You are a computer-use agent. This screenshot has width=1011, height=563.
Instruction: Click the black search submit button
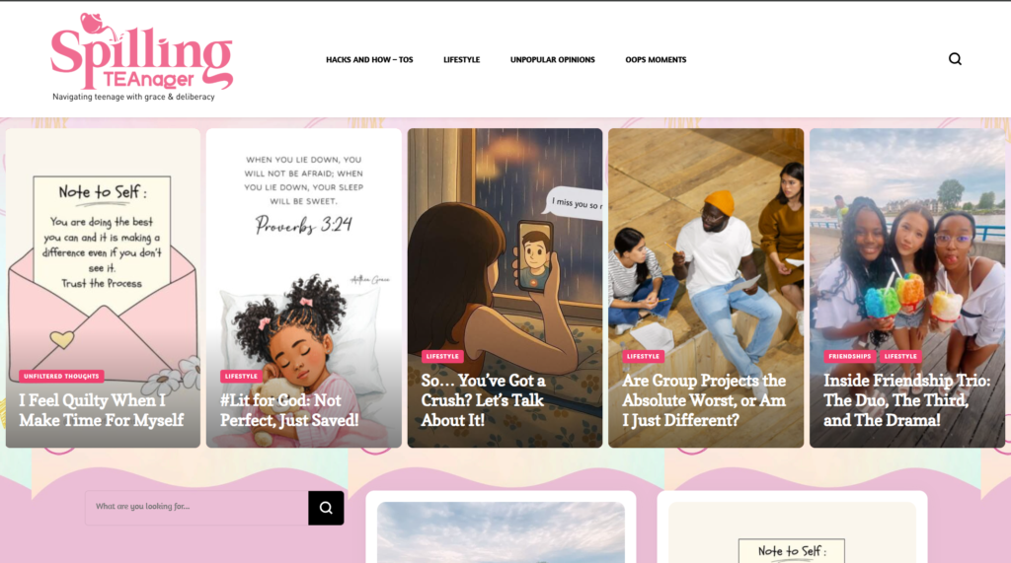(x=326, y=508)
